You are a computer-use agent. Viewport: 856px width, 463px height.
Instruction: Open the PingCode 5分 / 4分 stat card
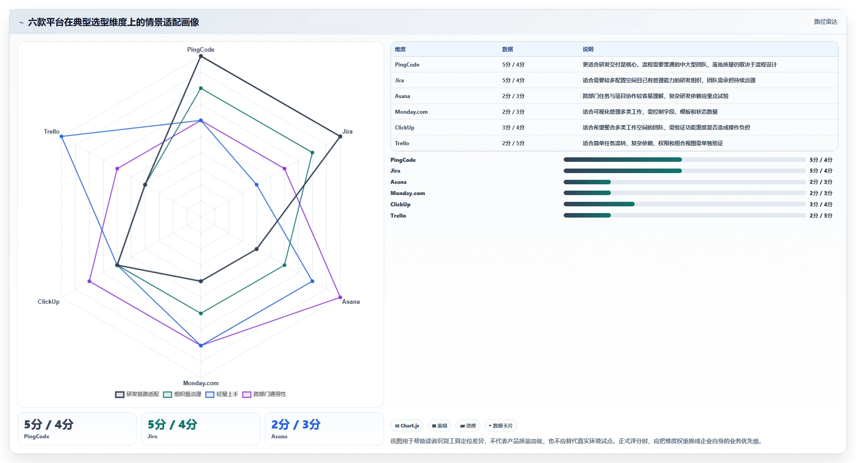point(77,429)
